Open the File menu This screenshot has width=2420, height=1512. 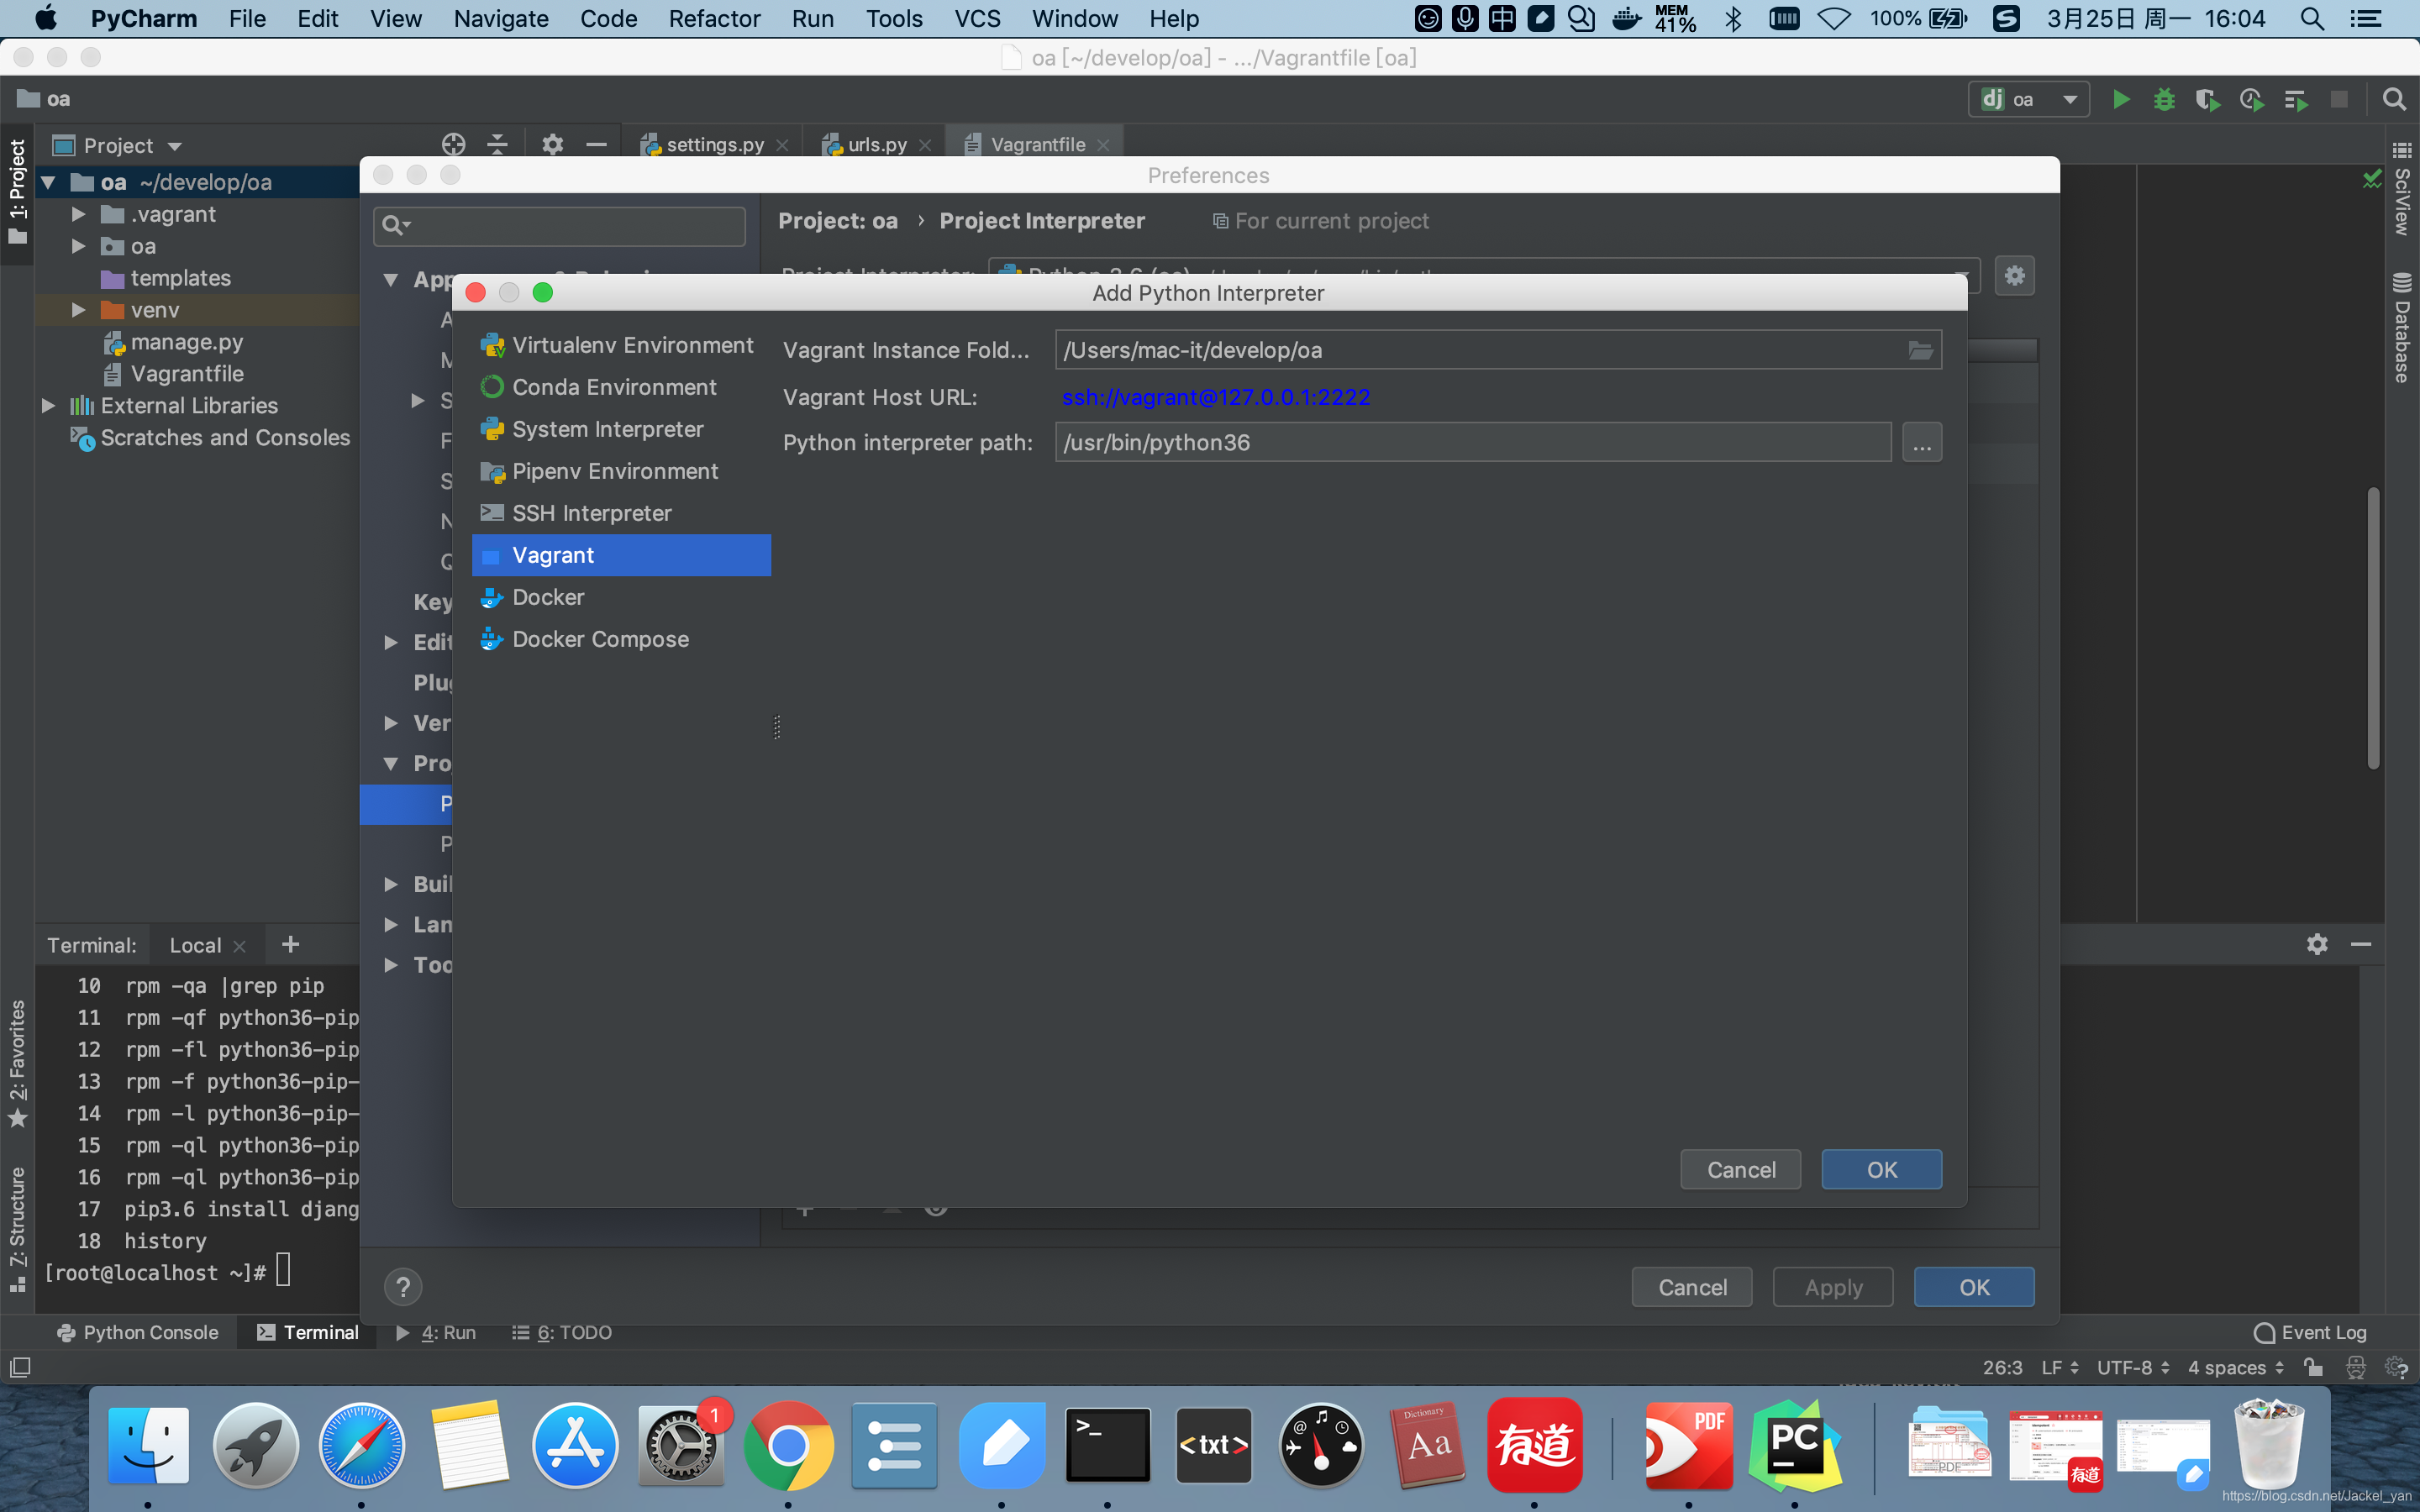pyautogui.click(x=246, y=18)
